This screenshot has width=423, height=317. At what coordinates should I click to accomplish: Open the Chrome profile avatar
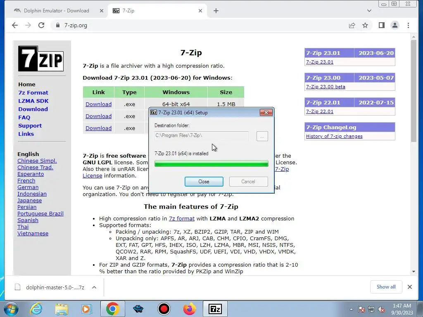395,25
